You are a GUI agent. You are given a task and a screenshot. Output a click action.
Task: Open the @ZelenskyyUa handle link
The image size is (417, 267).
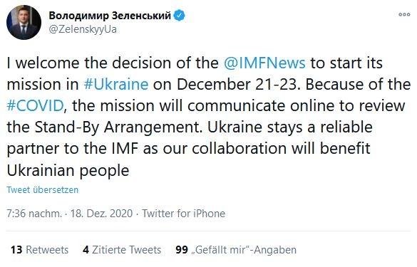tap(83, 29)
